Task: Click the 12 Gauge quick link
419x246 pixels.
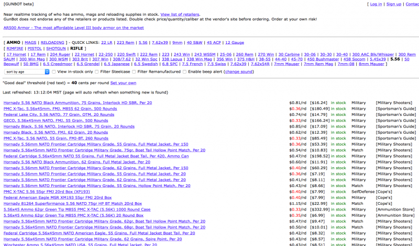Action: 235,42
